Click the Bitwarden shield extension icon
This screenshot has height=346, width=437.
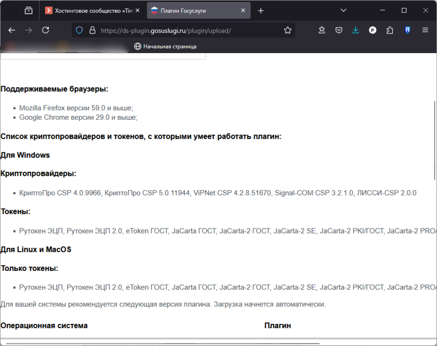pyautogui.click(x=407, y=30)
